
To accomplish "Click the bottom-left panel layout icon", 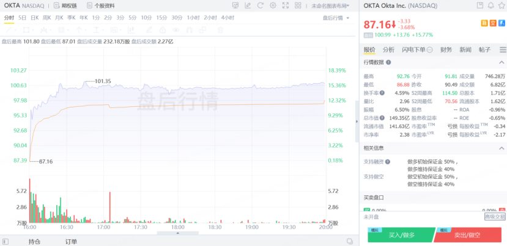I will coord(6,242).
